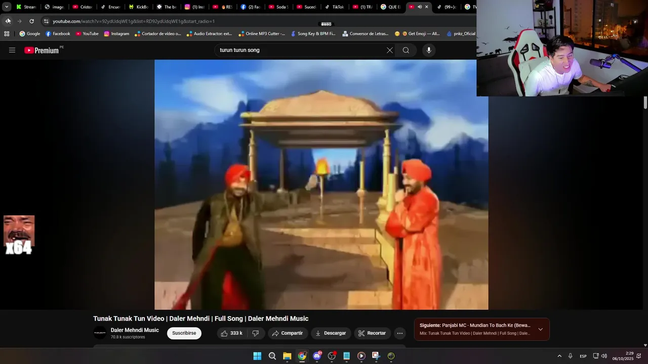Switch to the KickBo browser tab
648x364 pixels.
[138, 7]
